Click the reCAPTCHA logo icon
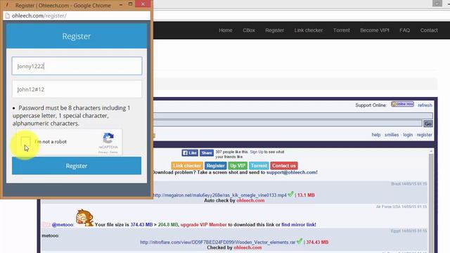Viewport: 450px width, 253px height. (x=108, y=138)
